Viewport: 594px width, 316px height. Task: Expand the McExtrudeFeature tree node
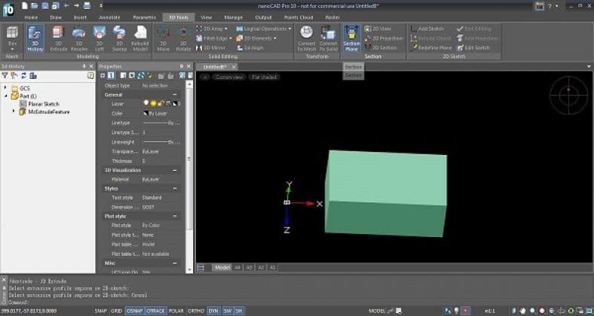tap(14, 111)
